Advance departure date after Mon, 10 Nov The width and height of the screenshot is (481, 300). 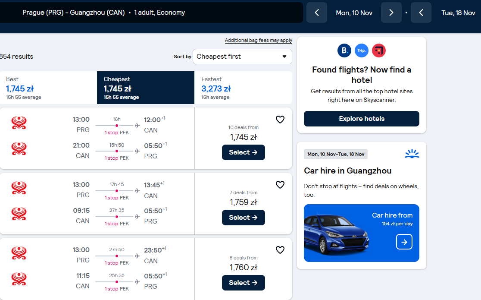(391, 13)
